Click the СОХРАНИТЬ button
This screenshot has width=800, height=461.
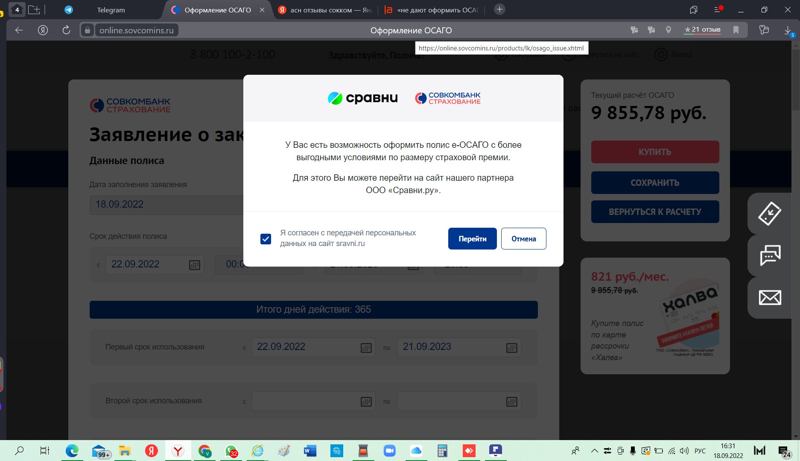655,182
